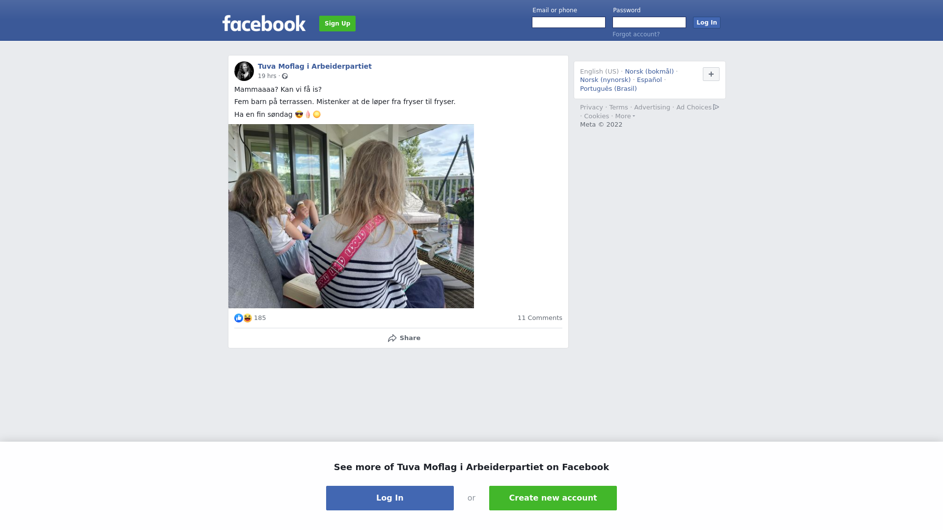
Task: Open the 11 Comments link
Action: coord(540,318)
